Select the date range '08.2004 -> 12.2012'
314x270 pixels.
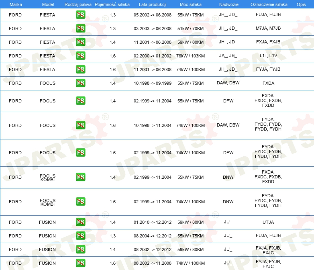click(153, 236)
